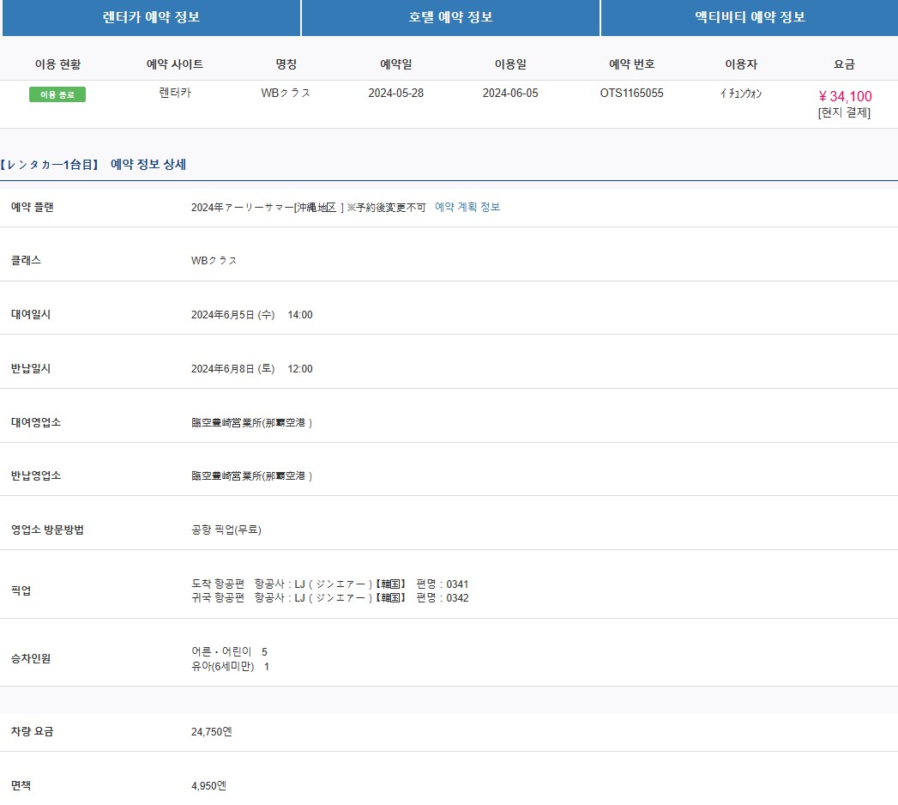Click the WBクラス class detail value
Image resolution: width=898 pixels, height=805 pixels.
click(215, 261)
